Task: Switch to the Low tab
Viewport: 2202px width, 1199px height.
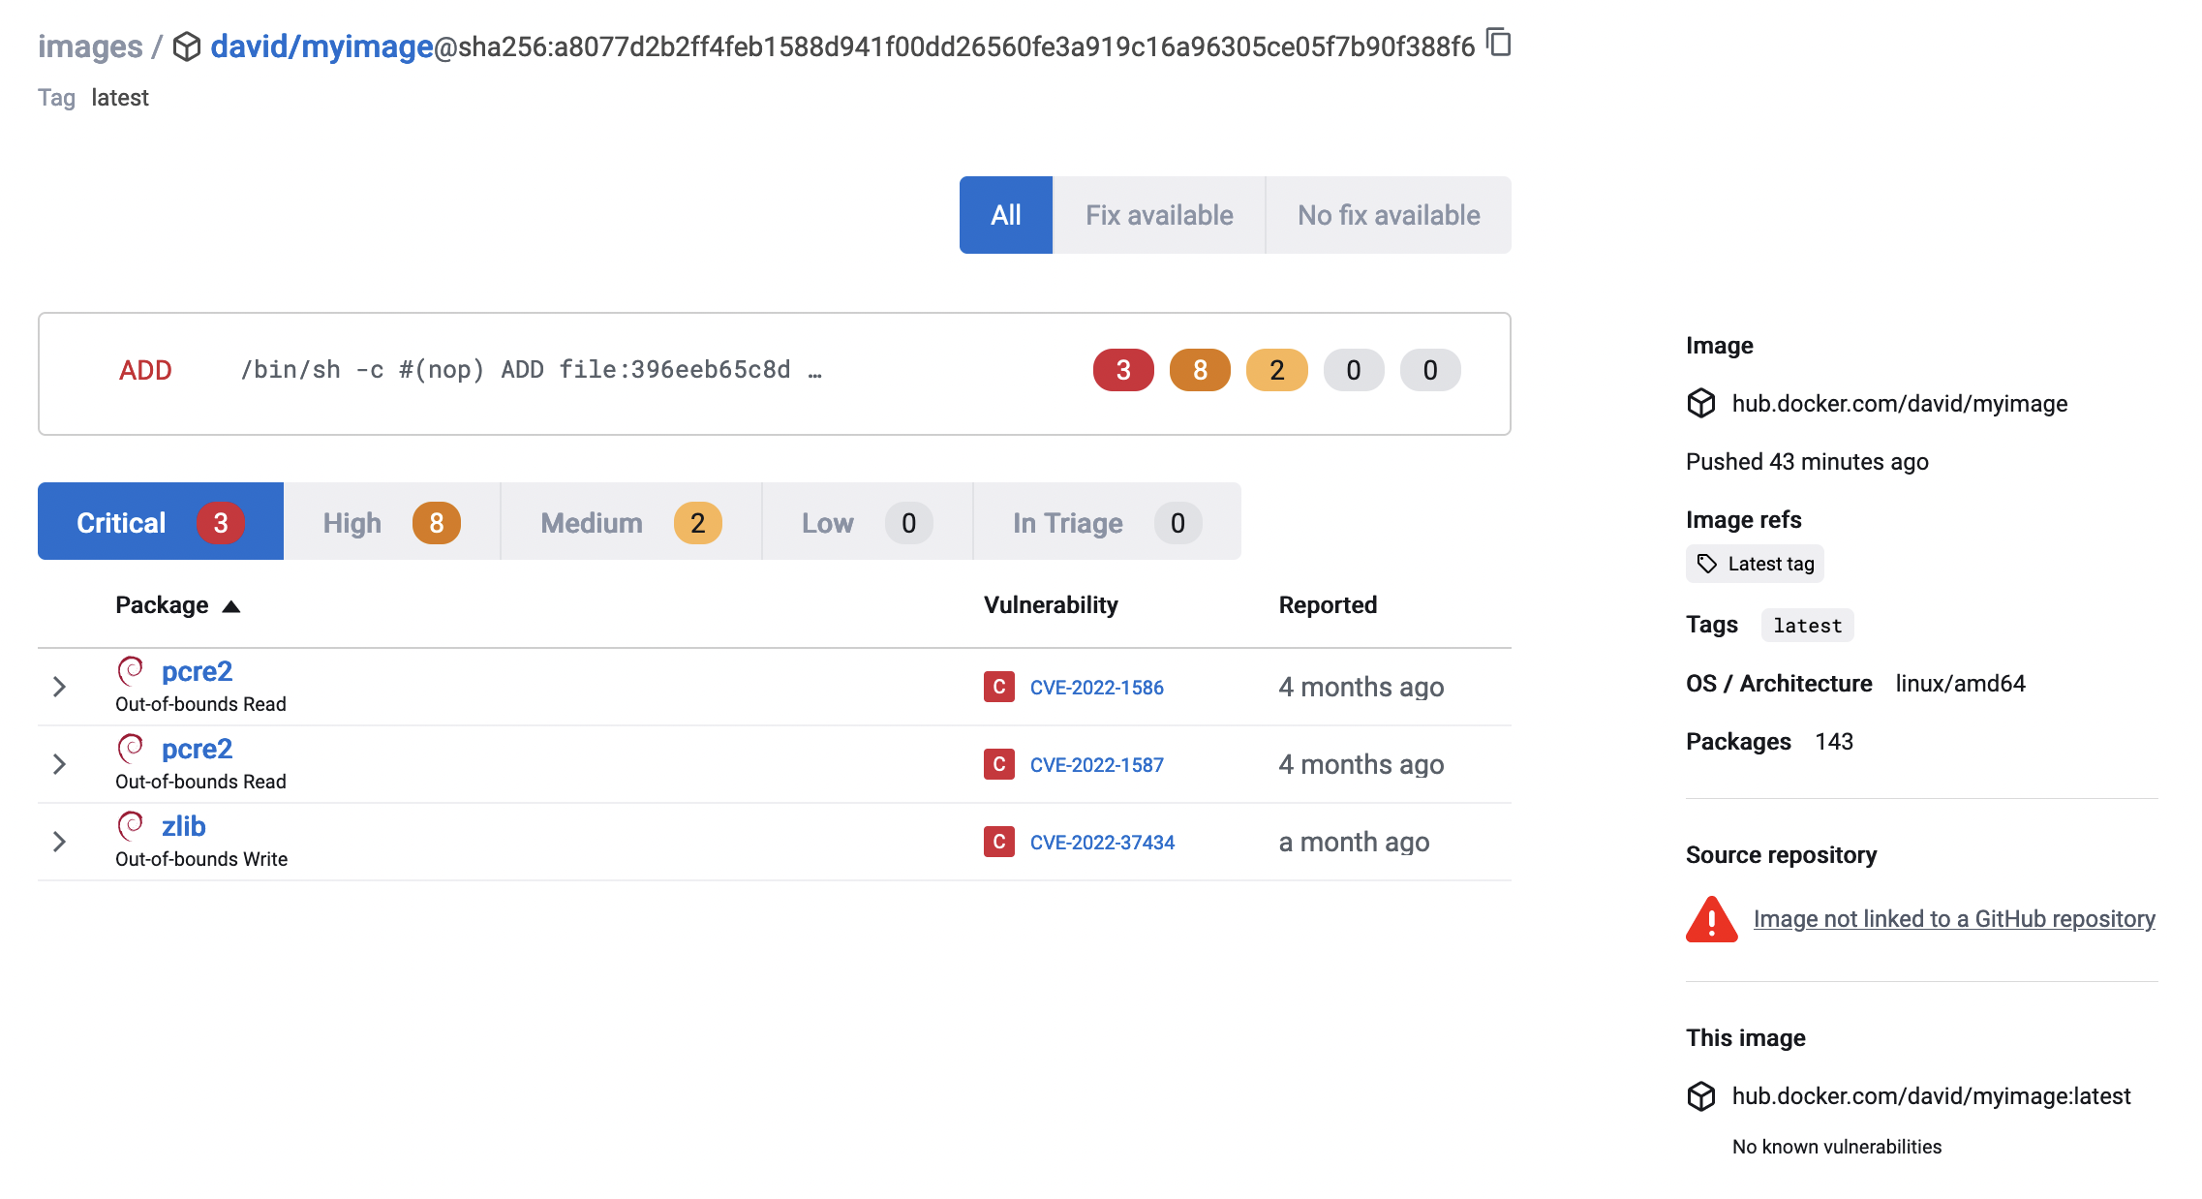Action: coord(868,522)
